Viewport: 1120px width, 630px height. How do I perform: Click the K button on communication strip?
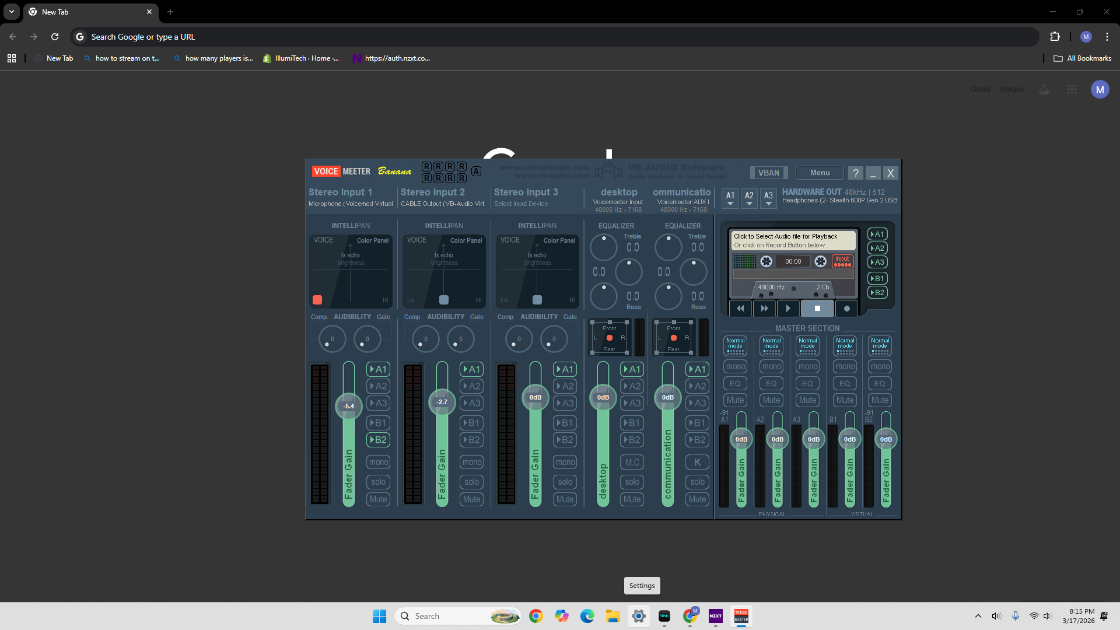pos(698,462)
